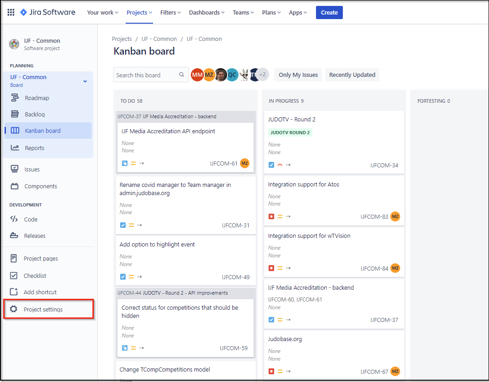Click the Checklist checkbox icon
This screenshot has width=489, height=382.
pyautogui.click(x=14, y=276)
